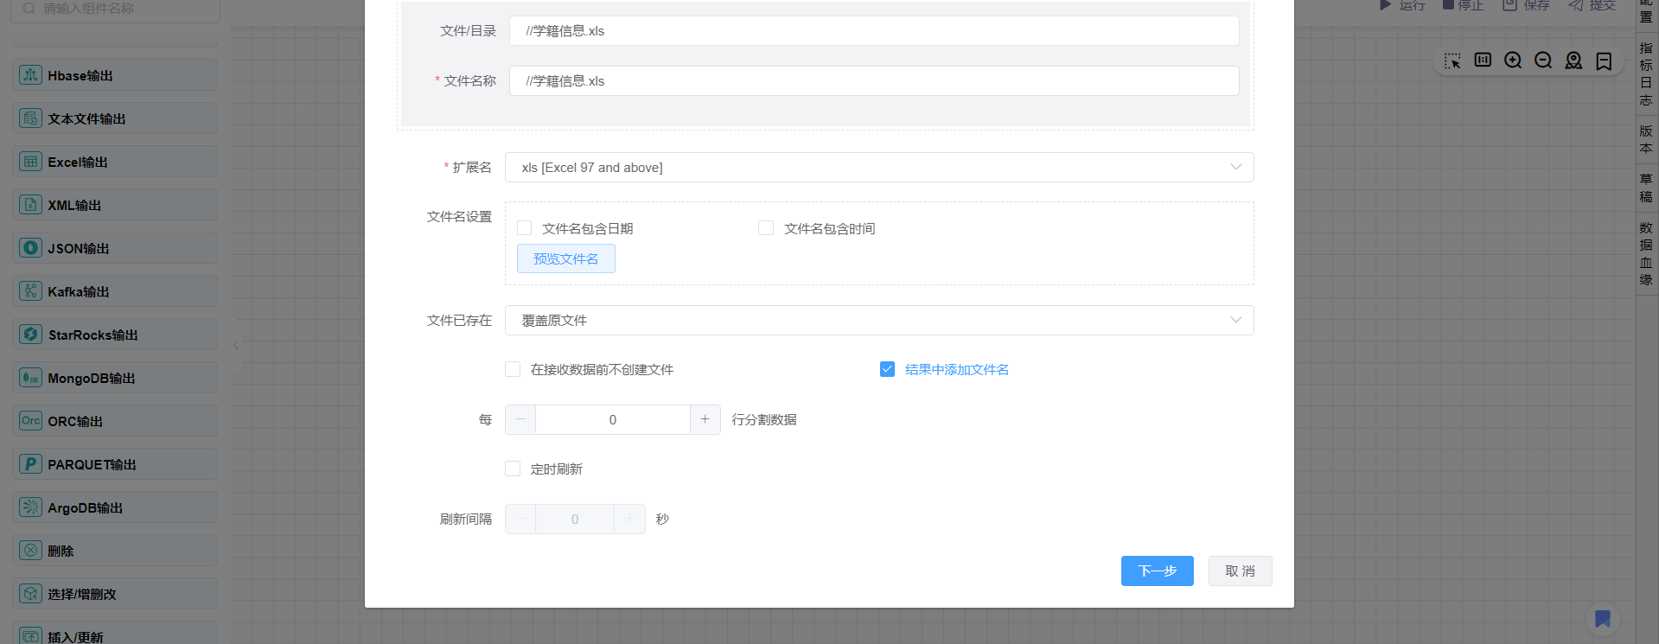Click the component name search box
Viewport: 1659px width, 644px height.
pyautogui.click(x=116, y=9)
